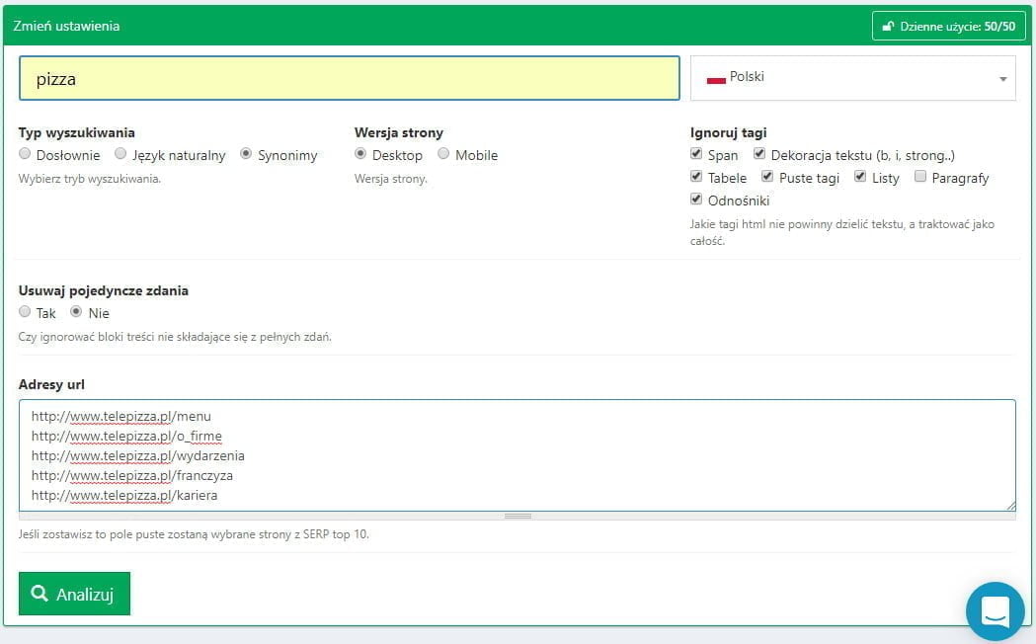This screenshot has height=644, width=1036.
Task: Uncheck the Span tag checkbox
Action: (x=697, y=154)
